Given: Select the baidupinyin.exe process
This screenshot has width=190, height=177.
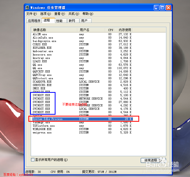Looking at the screenshot, I should [82, 41].
